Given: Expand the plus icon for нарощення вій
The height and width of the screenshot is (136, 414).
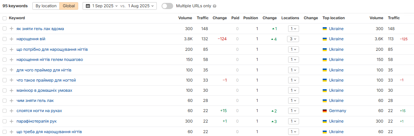Looking at the screenshot, I should pos(11,39).
